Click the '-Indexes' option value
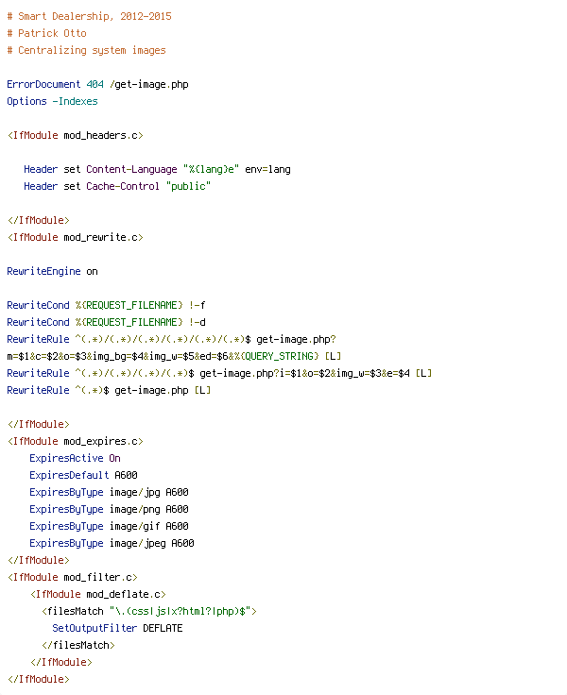Screen dimensions: 567x695 (75, 101)
